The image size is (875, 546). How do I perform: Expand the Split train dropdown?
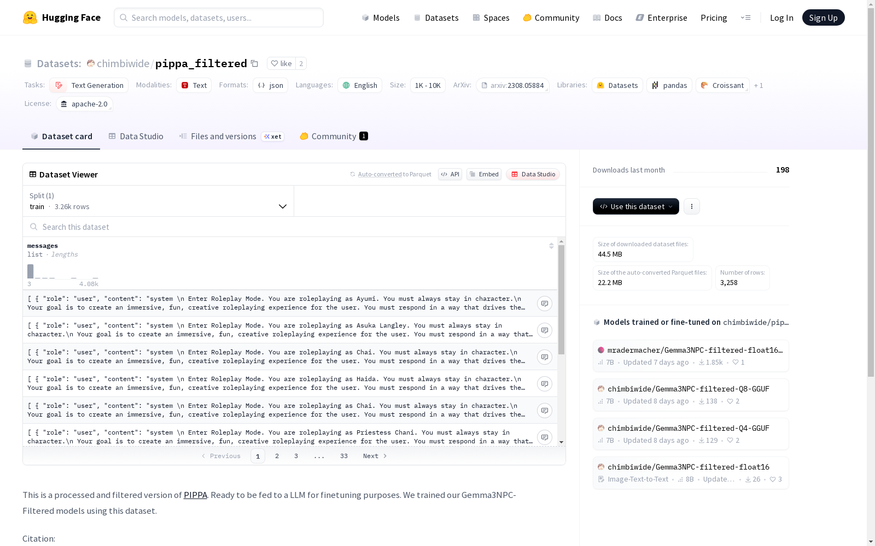pos(158,201)
